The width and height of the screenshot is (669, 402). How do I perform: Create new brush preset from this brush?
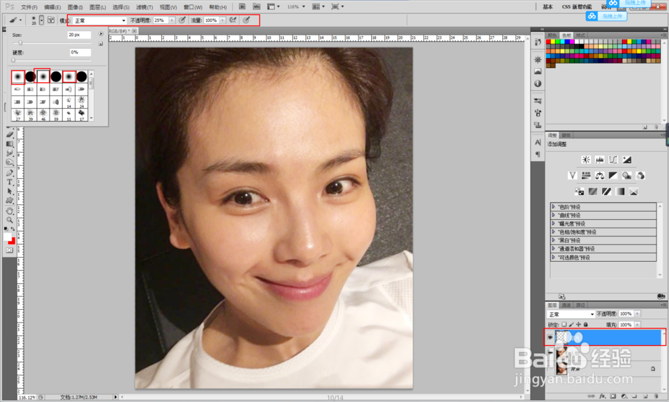coord(101,43)
